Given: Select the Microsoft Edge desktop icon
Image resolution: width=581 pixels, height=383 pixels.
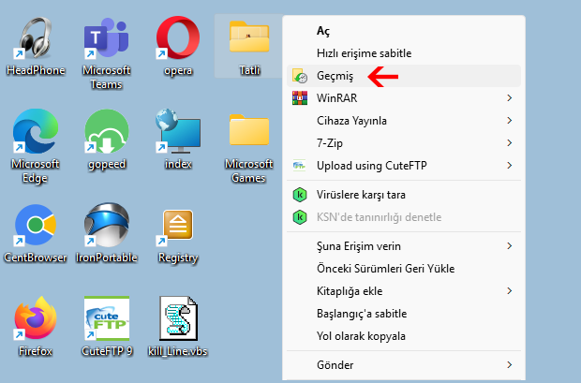Looking at the screenshot, I should coord(36,131).
